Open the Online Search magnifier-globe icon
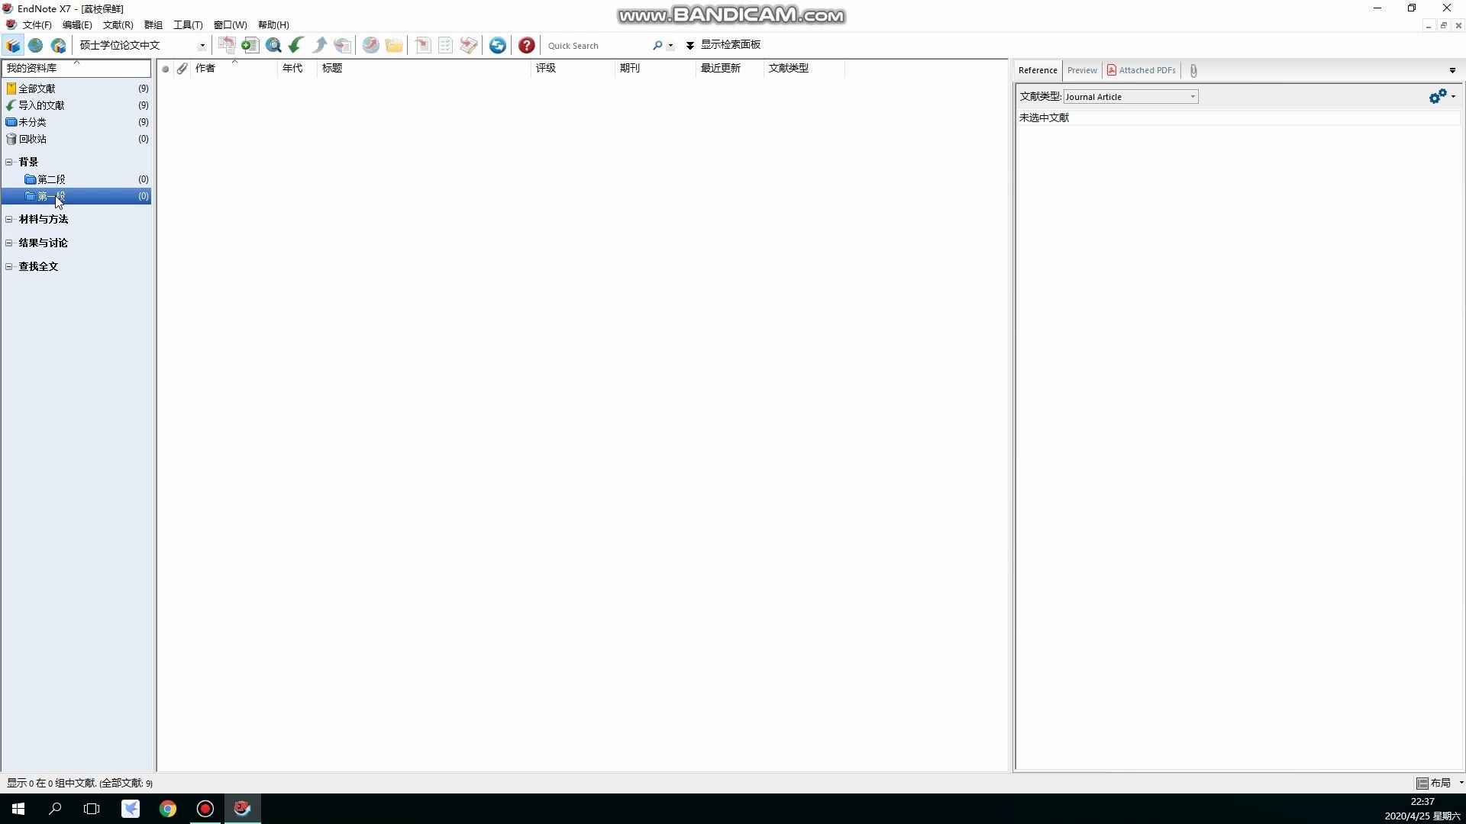 tap(273, 46)
